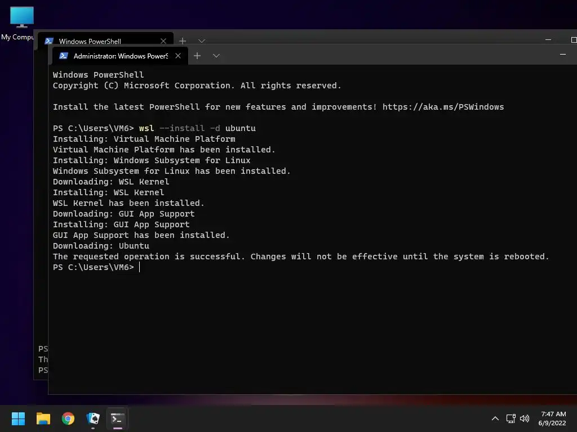Image resolution: width=577 pixels, height=432 pixels.
Task: Click the 'wsl --install -d ubuntu' command text
Action: (197, 128)
